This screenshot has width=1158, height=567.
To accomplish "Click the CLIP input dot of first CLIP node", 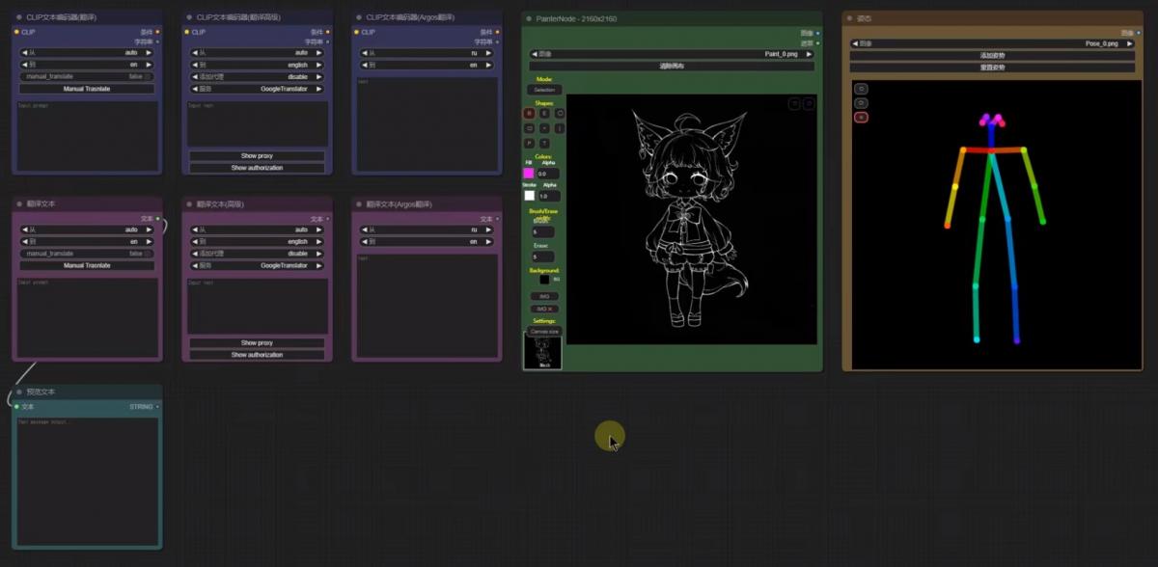I will coord(16,32).
